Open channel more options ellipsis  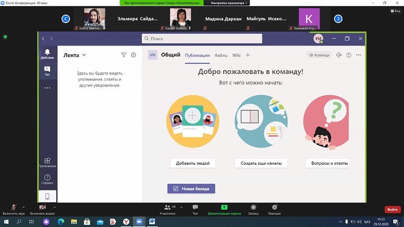pos(359,55)
